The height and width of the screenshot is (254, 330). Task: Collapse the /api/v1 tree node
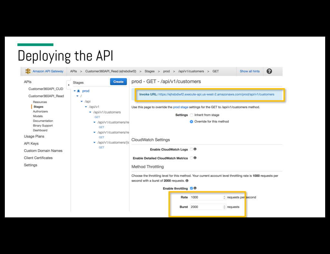pos(86,107)
